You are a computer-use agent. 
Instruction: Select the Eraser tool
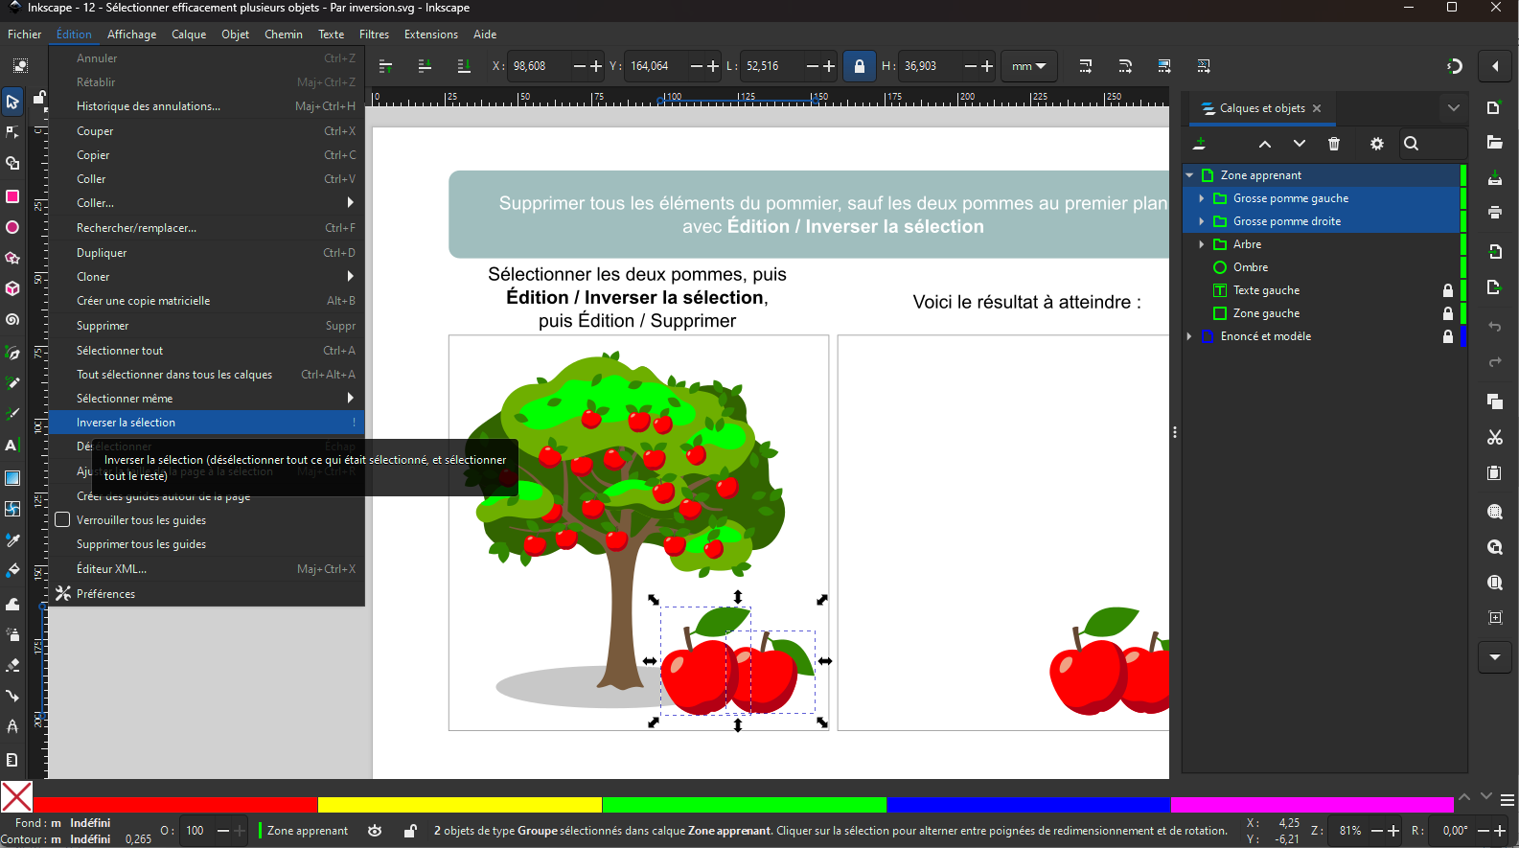(x=12, y=665)
